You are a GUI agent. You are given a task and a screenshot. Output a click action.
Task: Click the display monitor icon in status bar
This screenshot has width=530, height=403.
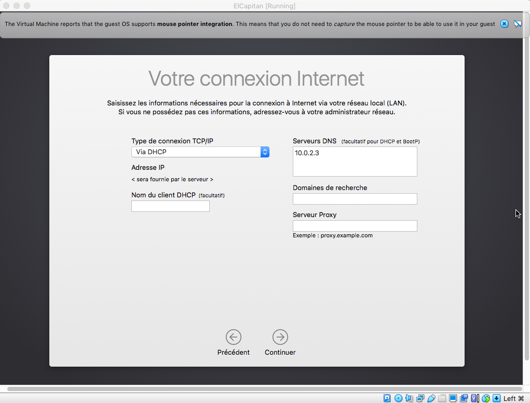(453, 398)
